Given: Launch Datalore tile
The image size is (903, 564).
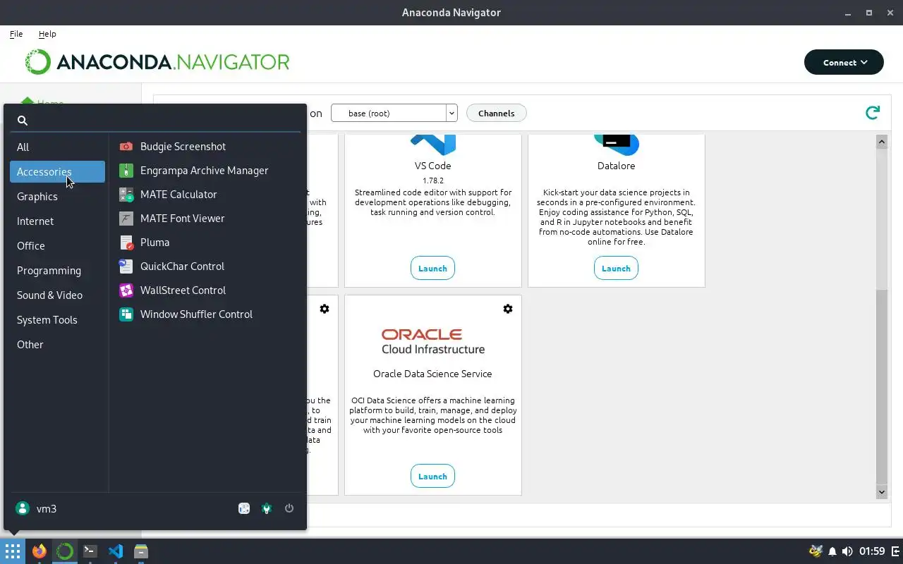Looking at the screenshot, I should 616,268.
